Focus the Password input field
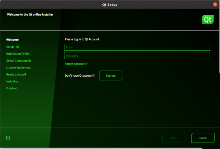The width and height of the screenshot is (220, 149). (137, 56)
